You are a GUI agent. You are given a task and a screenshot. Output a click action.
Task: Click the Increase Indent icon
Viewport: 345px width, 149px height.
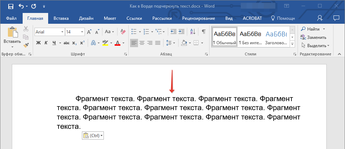pos(181,32)
